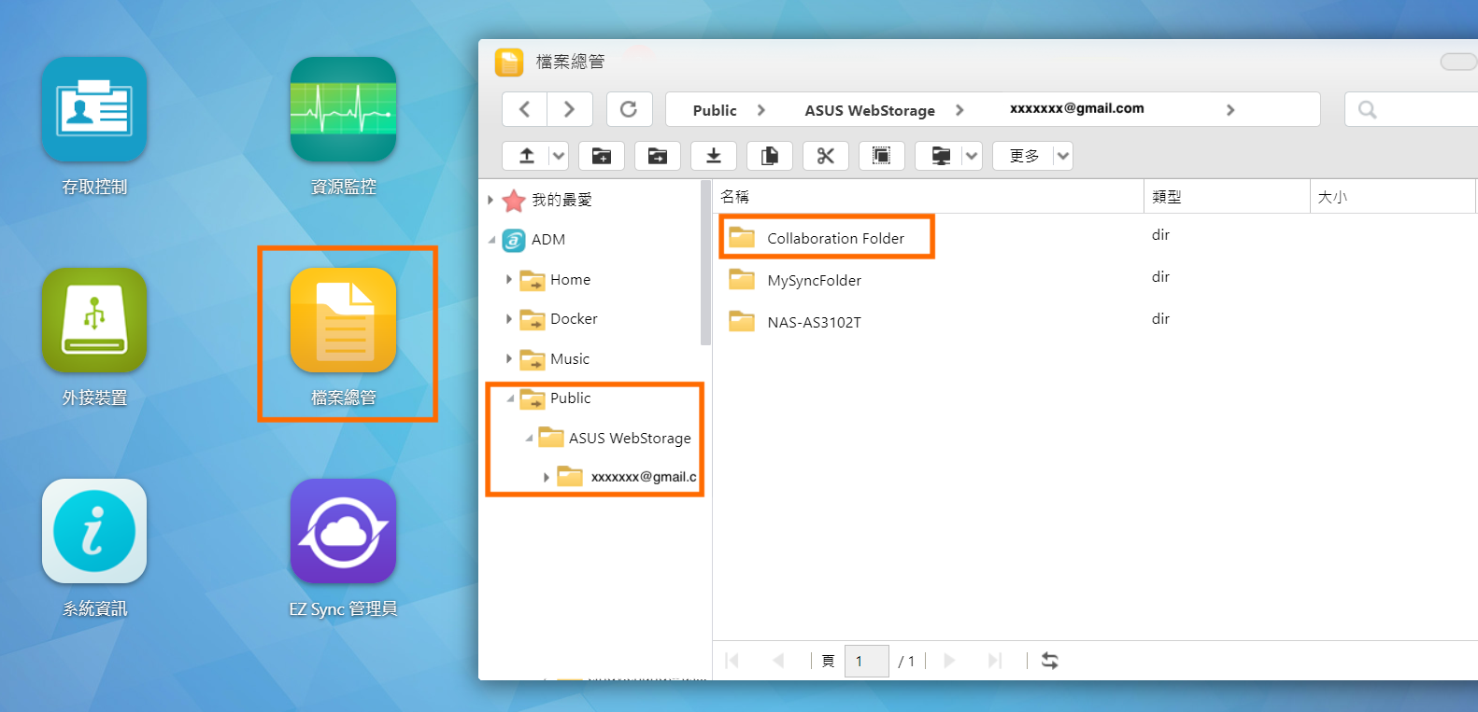Select ASUS WebStorage in the folder tree
Image resolution: width=1478 pixels, height=712 pixels.
[x=630, y=439]
